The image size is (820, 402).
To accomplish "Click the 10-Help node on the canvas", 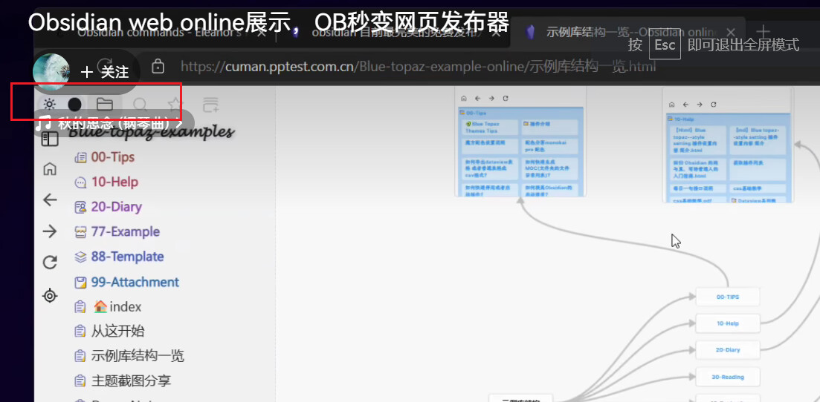I will coord(727,323).
